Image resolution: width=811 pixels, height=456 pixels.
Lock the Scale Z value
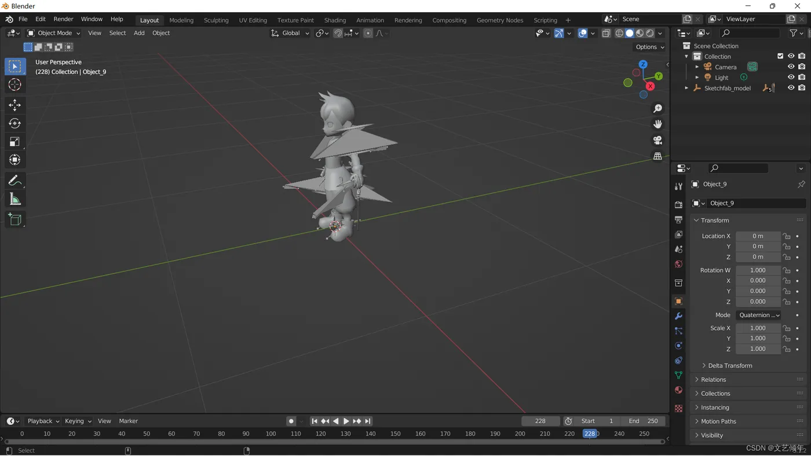(787, 349)
